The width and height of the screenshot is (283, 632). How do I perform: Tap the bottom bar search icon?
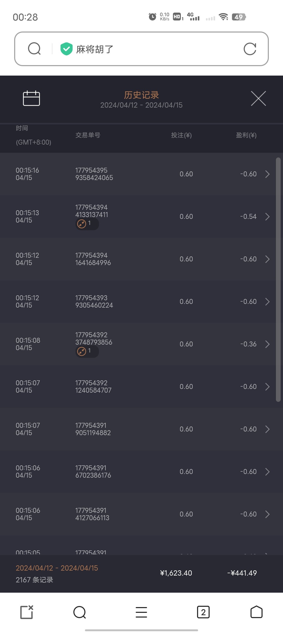click(80, 612)
